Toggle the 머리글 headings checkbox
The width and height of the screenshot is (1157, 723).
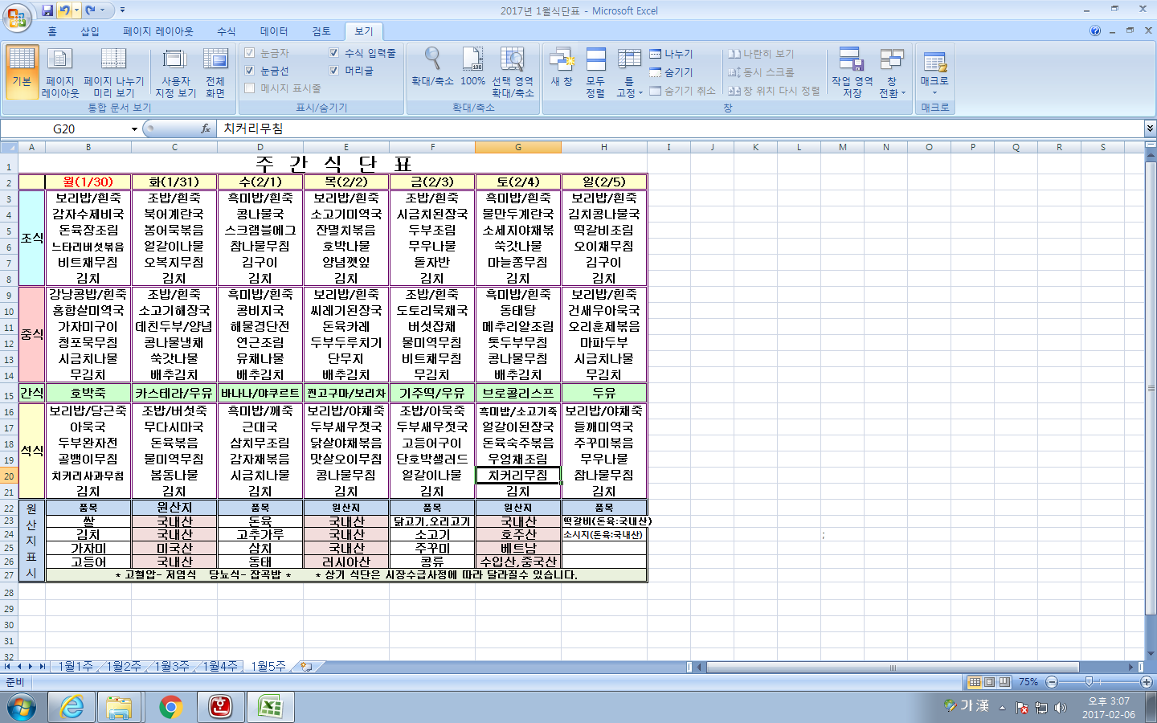334,71
